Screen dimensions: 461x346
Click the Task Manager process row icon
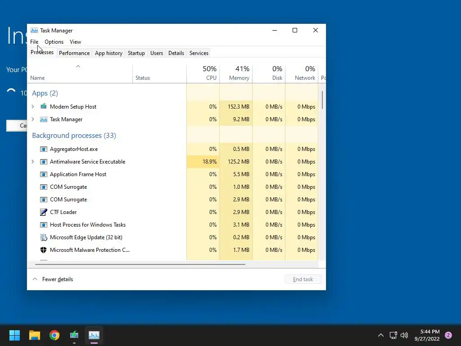pyautogui.click(x=44, y=119)
